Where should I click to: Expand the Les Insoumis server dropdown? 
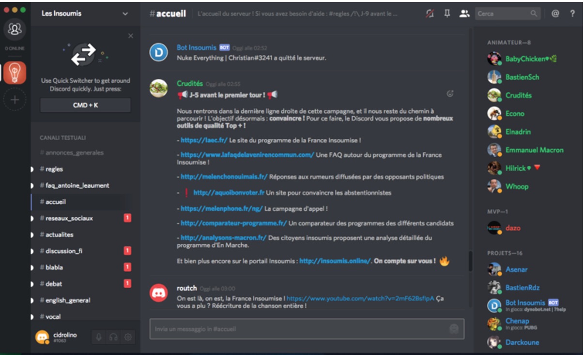coord(125,14)
